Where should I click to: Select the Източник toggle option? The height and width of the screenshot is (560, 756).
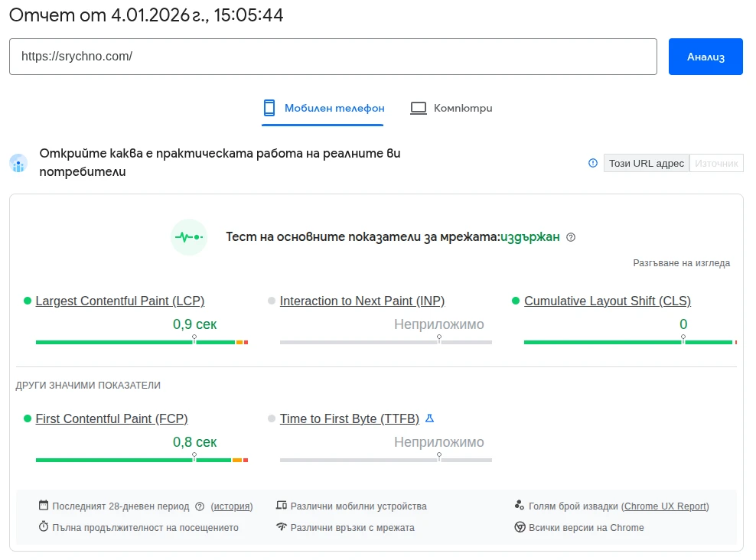[716, 164]
